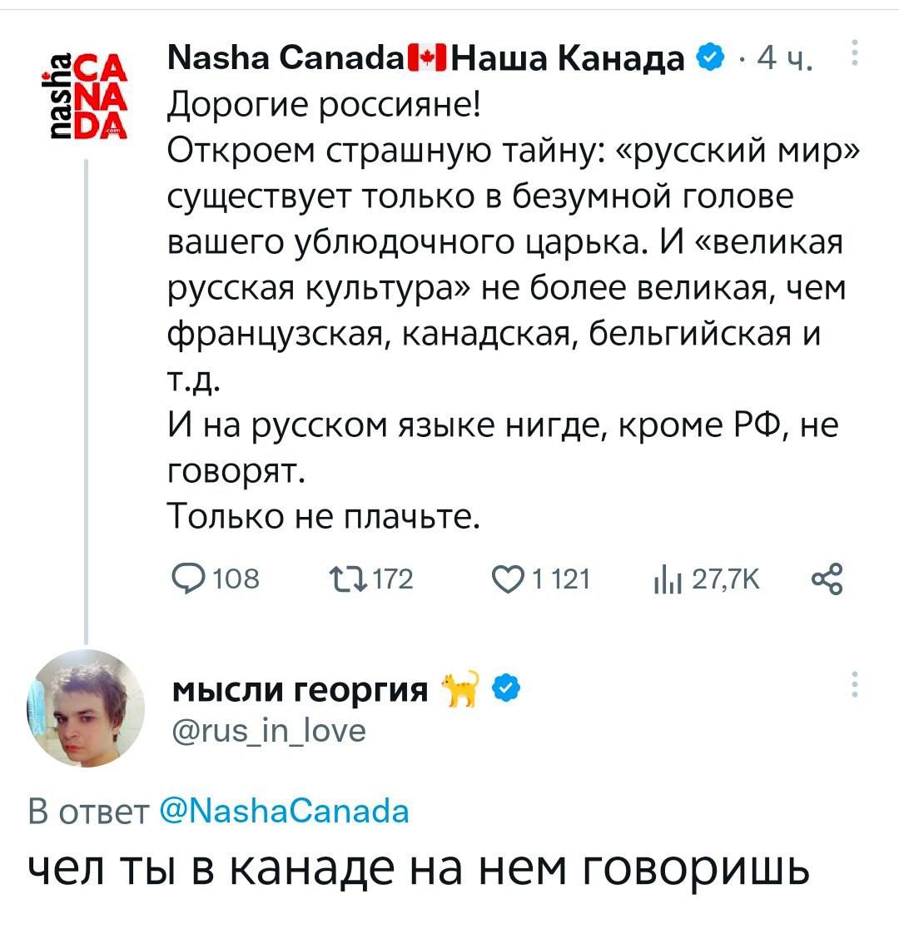The height and width of the screenshot is (929, 899).
Task: Open the @rus_in_love handle
Action: tap(268, 730)
